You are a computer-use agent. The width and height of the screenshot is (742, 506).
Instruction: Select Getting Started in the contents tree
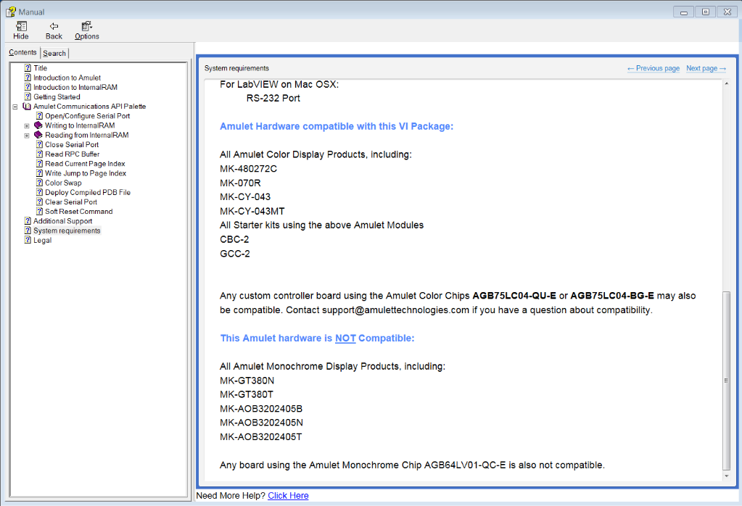57,96
